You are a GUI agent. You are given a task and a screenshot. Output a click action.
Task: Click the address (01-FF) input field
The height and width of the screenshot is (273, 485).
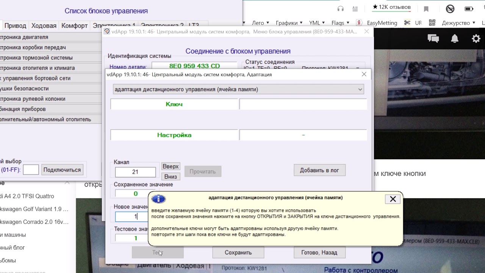(x=31, y=170)
